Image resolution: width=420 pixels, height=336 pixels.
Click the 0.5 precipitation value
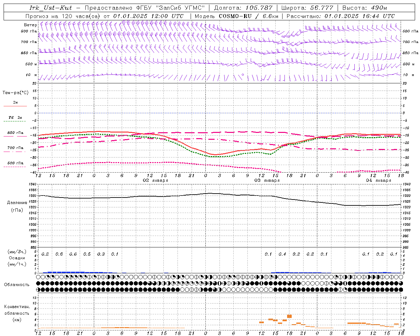click(x=87, y=254)
